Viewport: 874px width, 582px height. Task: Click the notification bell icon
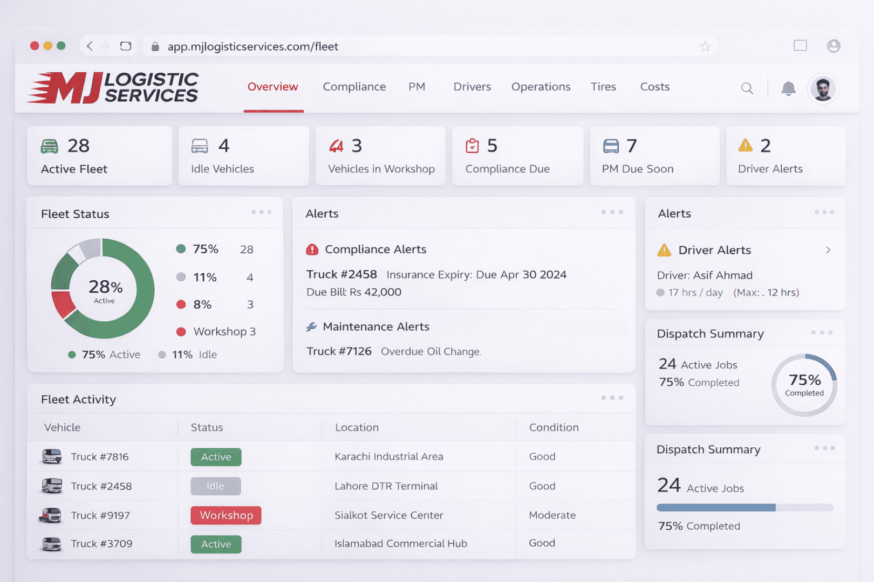[x=789, y=88]
